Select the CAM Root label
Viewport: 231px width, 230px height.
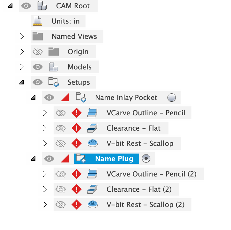click(x=73, y=6)
